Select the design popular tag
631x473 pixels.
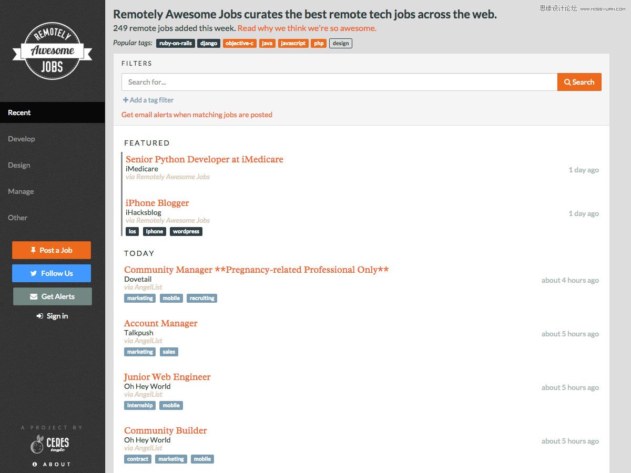tap(341, 43)
